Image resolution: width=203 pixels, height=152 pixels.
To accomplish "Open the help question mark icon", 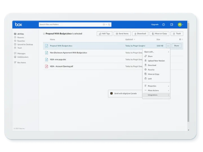I will pos(164,24).
